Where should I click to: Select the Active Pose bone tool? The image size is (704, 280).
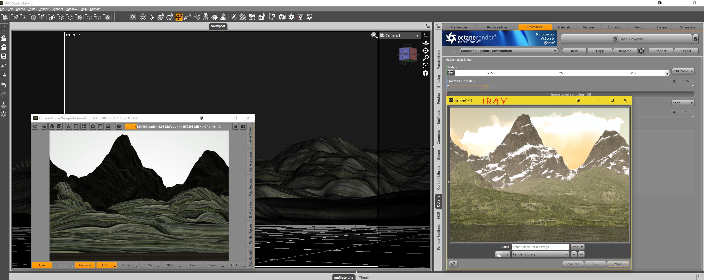pos(197,17)
